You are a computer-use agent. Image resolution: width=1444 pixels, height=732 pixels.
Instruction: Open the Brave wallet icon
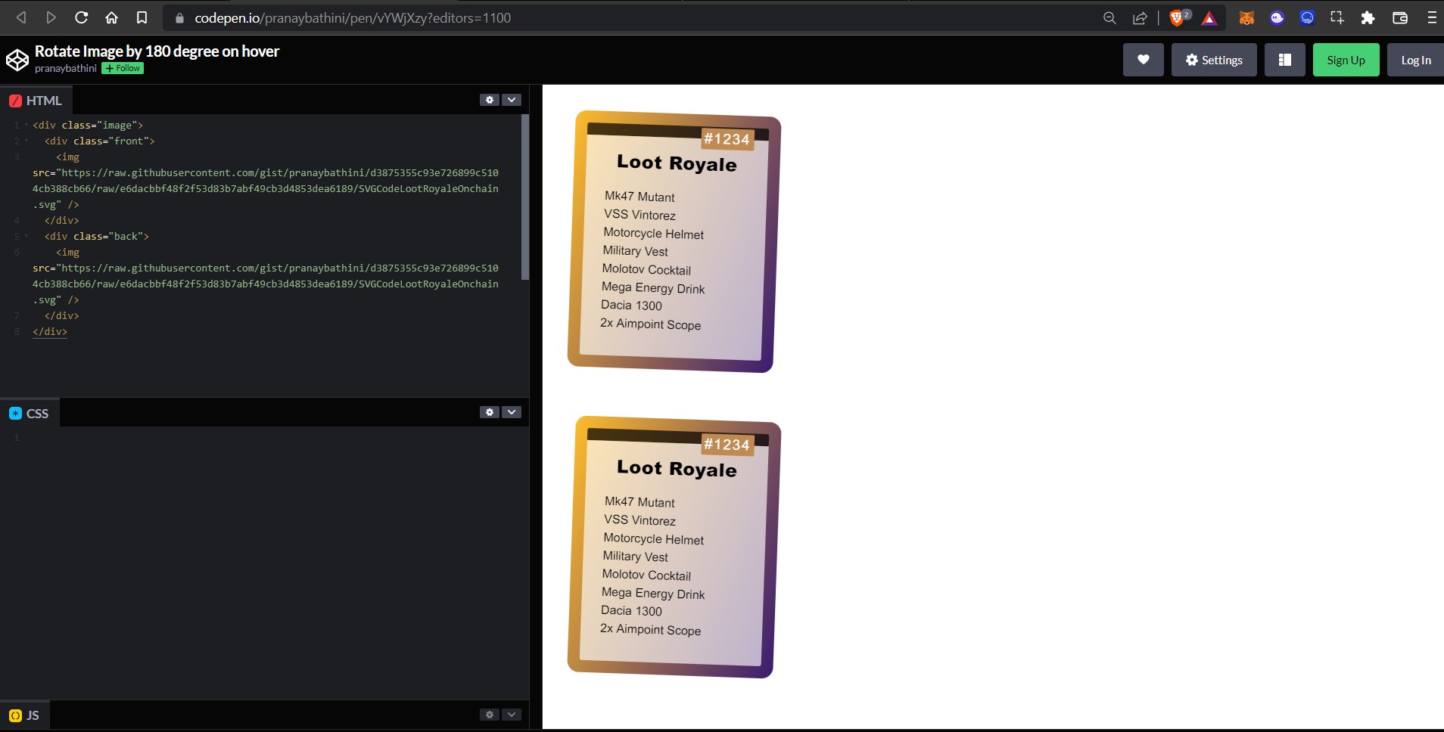pyautogui.click(x=1400, y=17)
